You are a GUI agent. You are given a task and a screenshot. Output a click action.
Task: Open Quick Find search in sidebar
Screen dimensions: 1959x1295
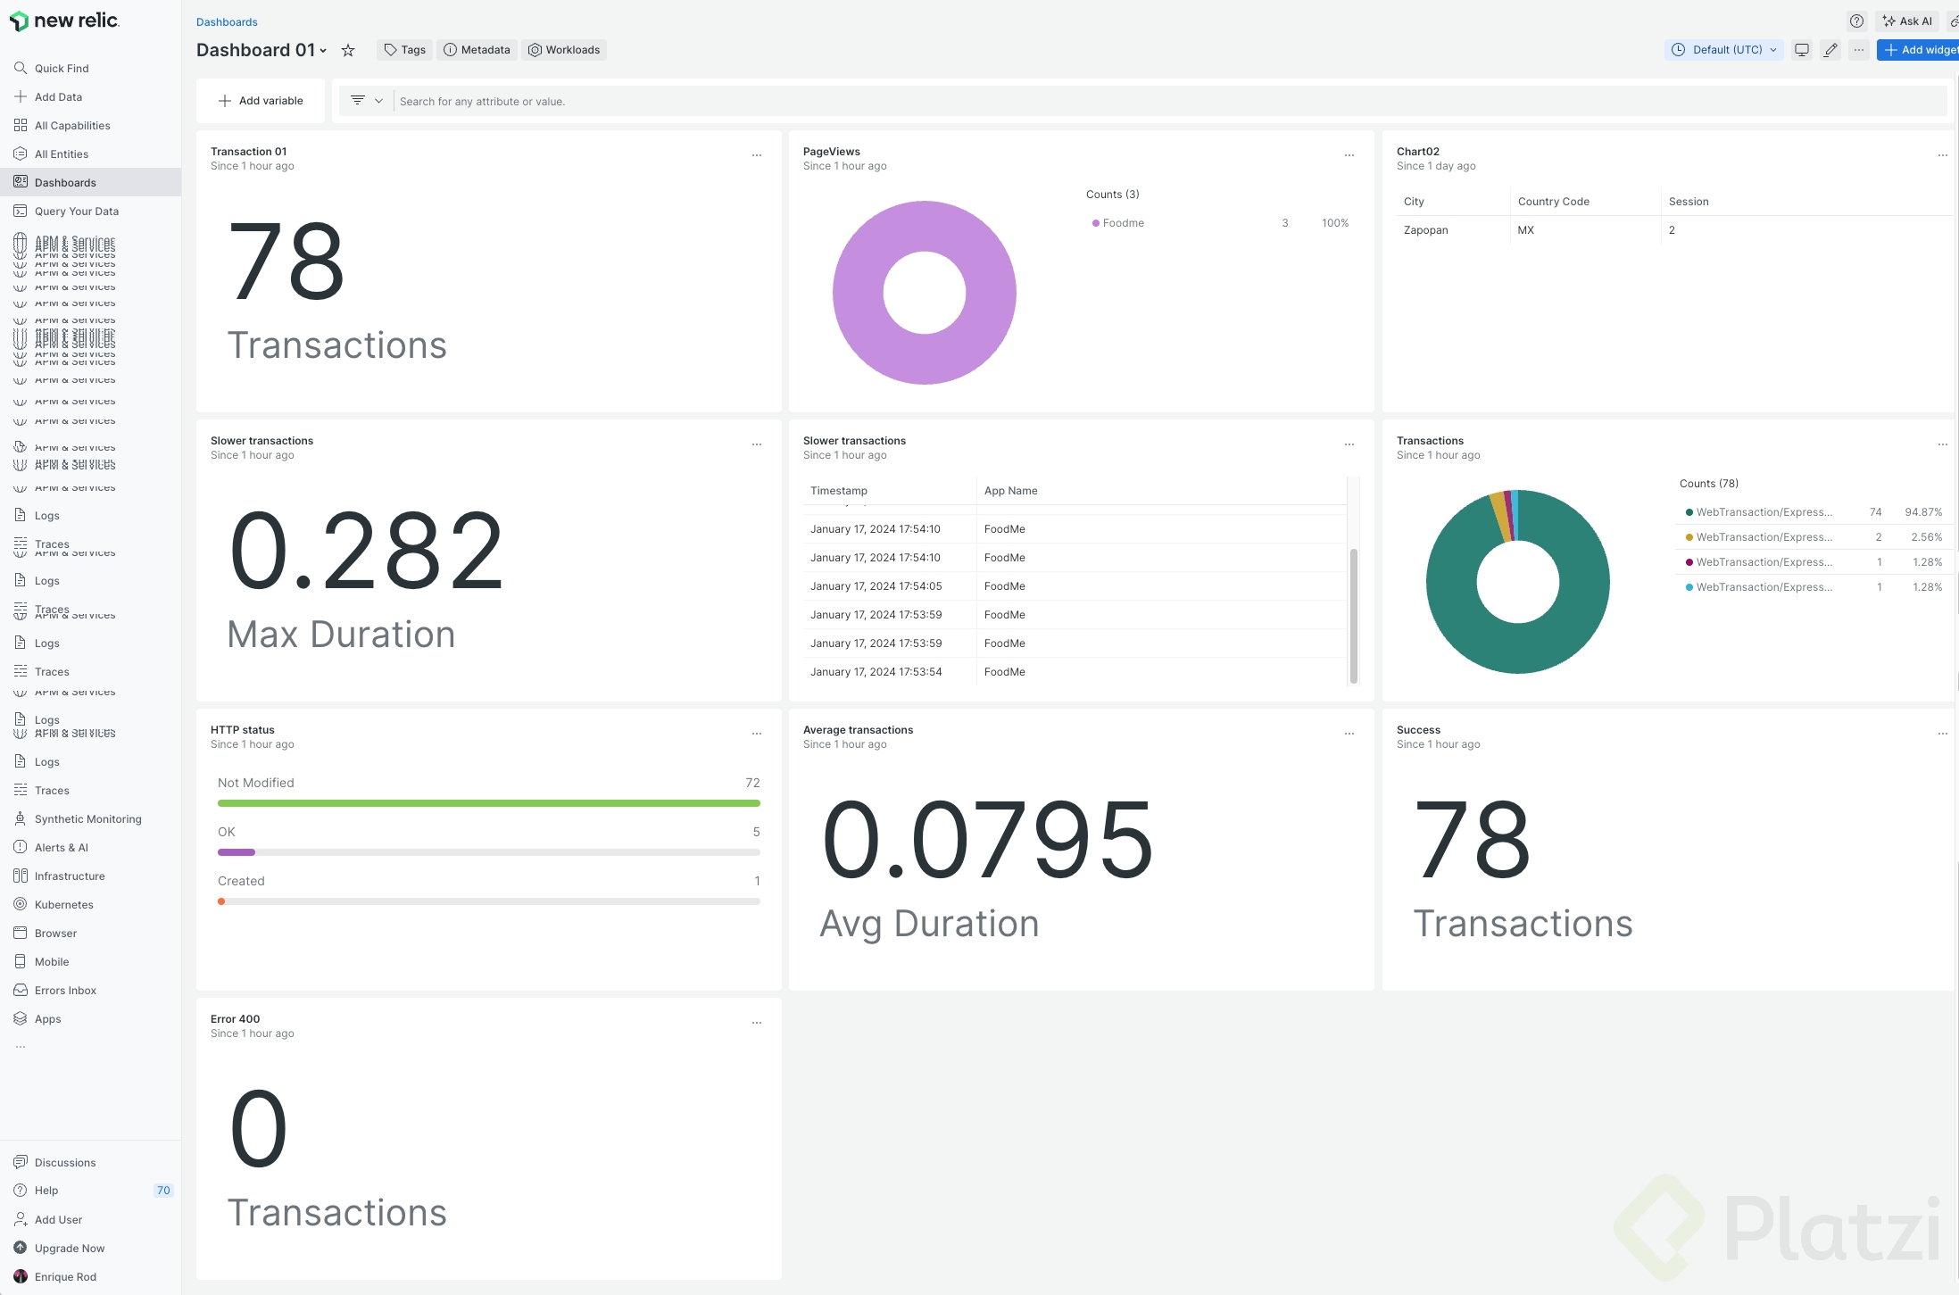62,69
